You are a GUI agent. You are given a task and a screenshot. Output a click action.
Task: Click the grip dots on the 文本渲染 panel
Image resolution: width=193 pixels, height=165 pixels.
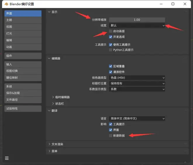coord(186,144)
